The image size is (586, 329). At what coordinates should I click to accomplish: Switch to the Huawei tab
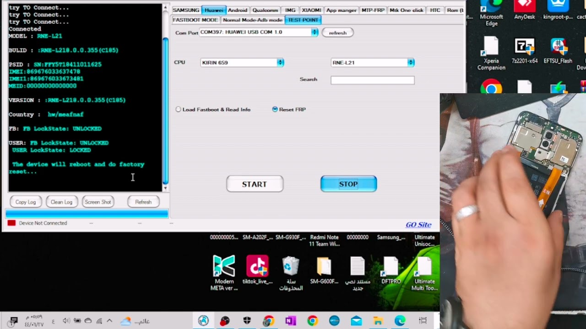pos(214,10)
